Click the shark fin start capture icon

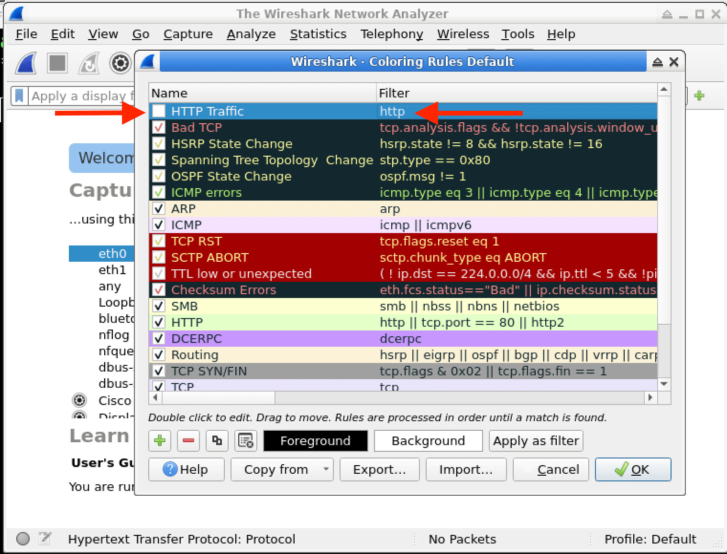pyautogui.click(x=26, y=63)
